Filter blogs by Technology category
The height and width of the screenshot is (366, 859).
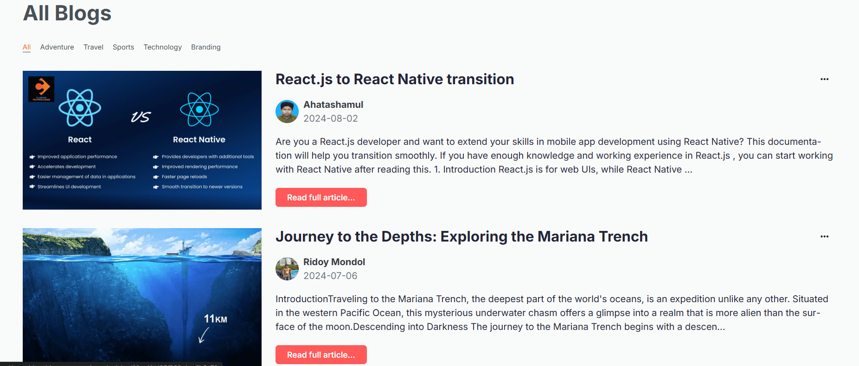pos(163,47)
